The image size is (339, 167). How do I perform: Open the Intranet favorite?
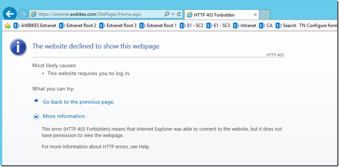pyautogui.click(x=244, y=26)
